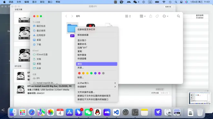
Task: Apply the orange tag color
Action: click(x=83, y=73)
